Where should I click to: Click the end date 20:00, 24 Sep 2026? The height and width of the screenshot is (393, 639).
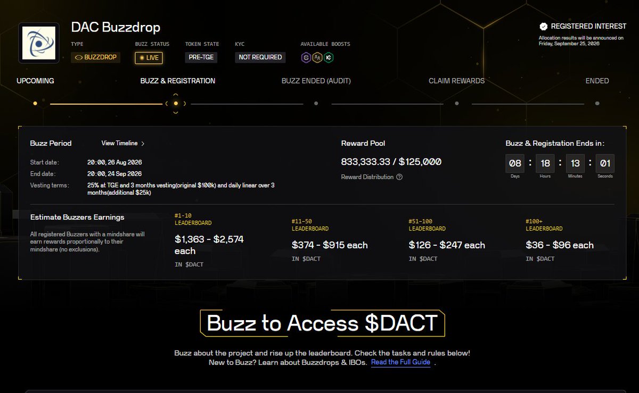tap(114, 174)
